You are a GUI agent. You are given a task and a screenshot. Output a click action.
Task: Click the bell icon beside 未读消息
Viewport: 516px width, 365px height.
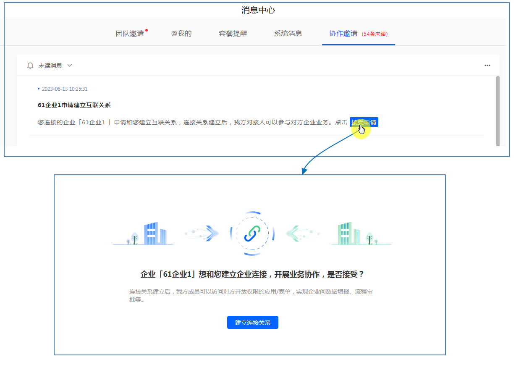pos(30,66)
